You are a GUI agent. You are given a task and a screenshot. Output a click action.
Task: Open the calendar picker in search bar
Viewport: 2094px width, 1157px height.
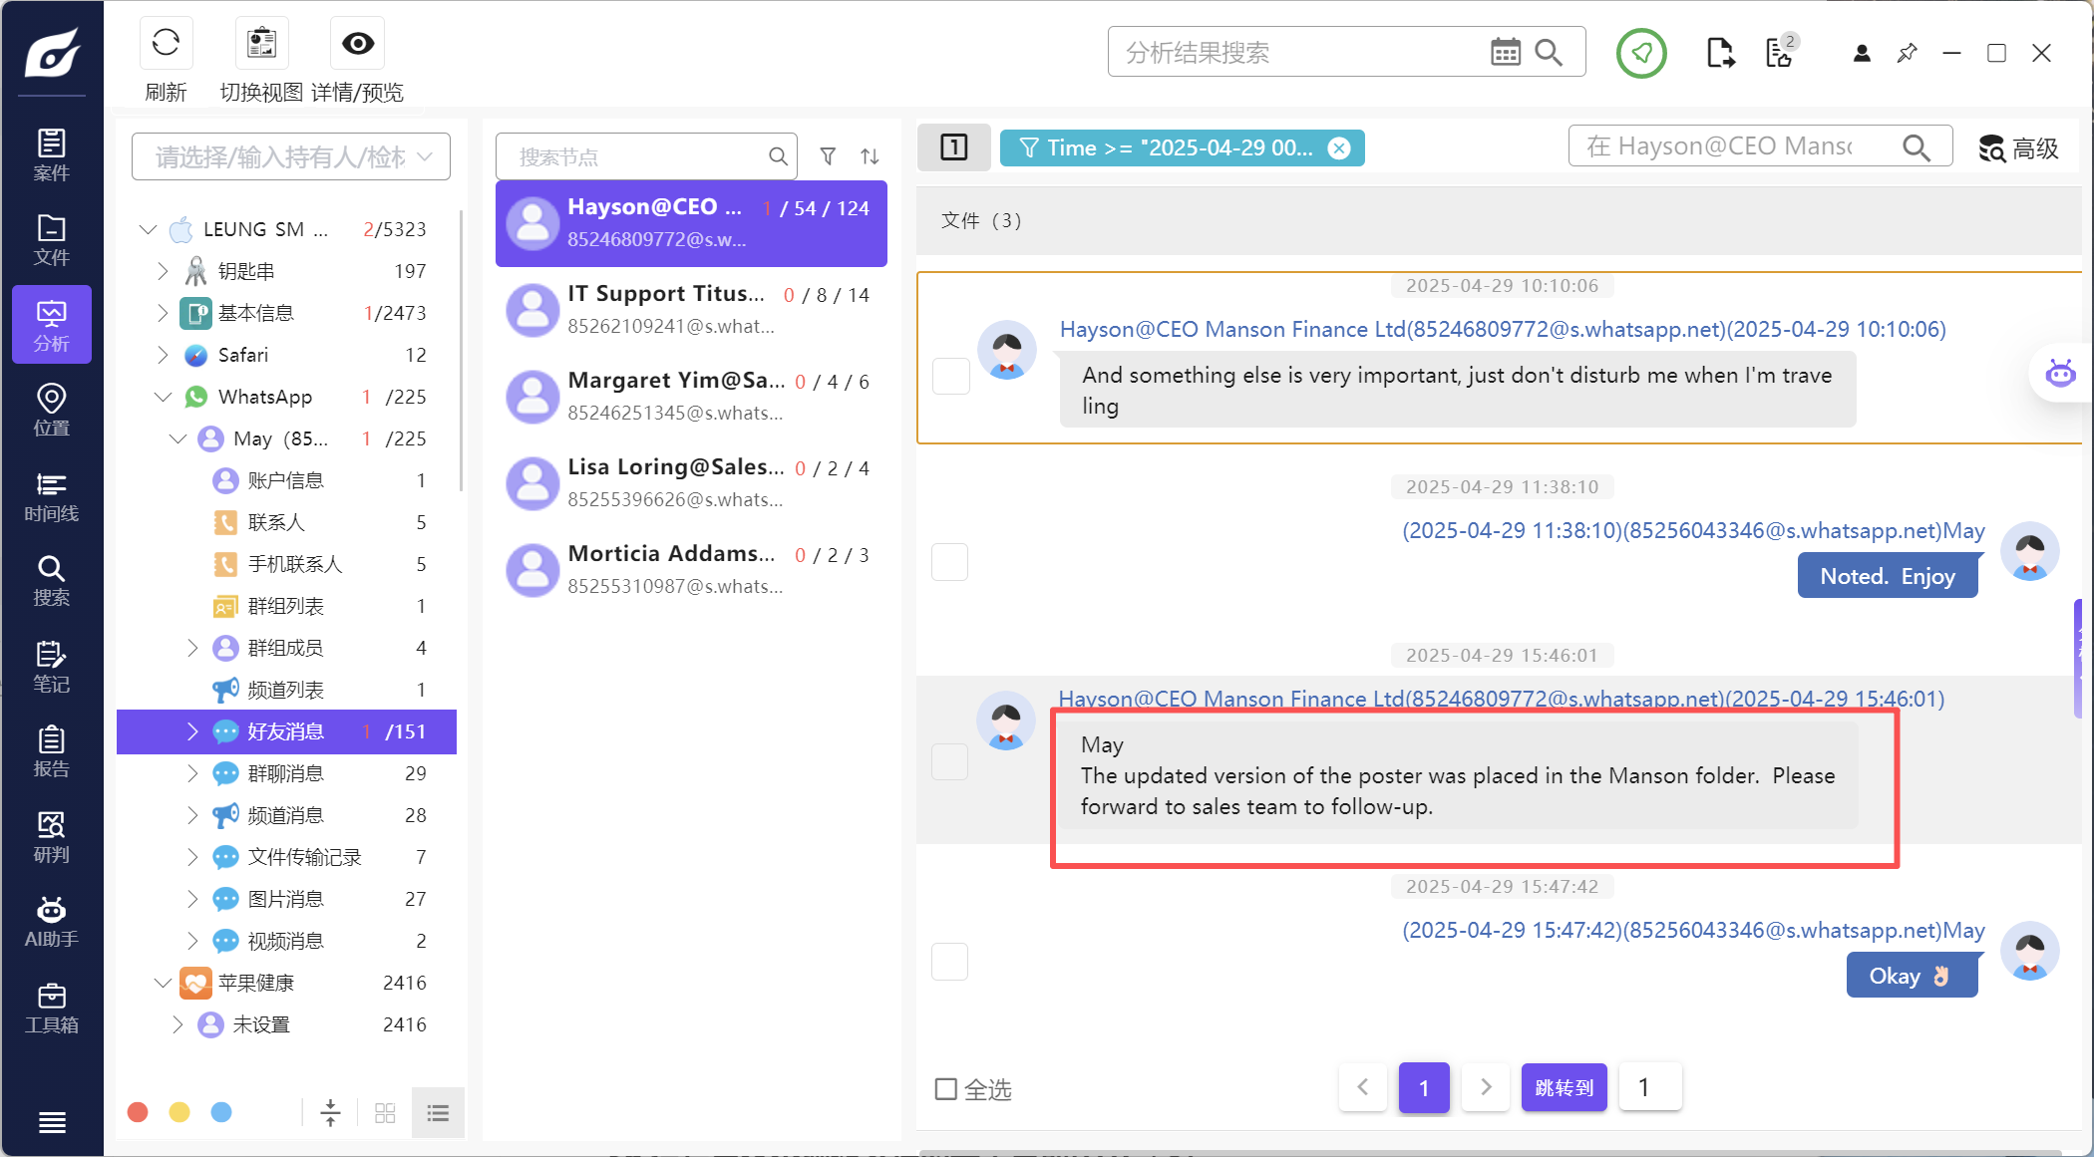1505,52
